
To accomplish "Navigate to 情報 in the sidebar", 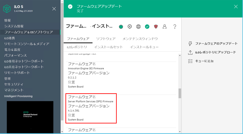I will 7,20.
